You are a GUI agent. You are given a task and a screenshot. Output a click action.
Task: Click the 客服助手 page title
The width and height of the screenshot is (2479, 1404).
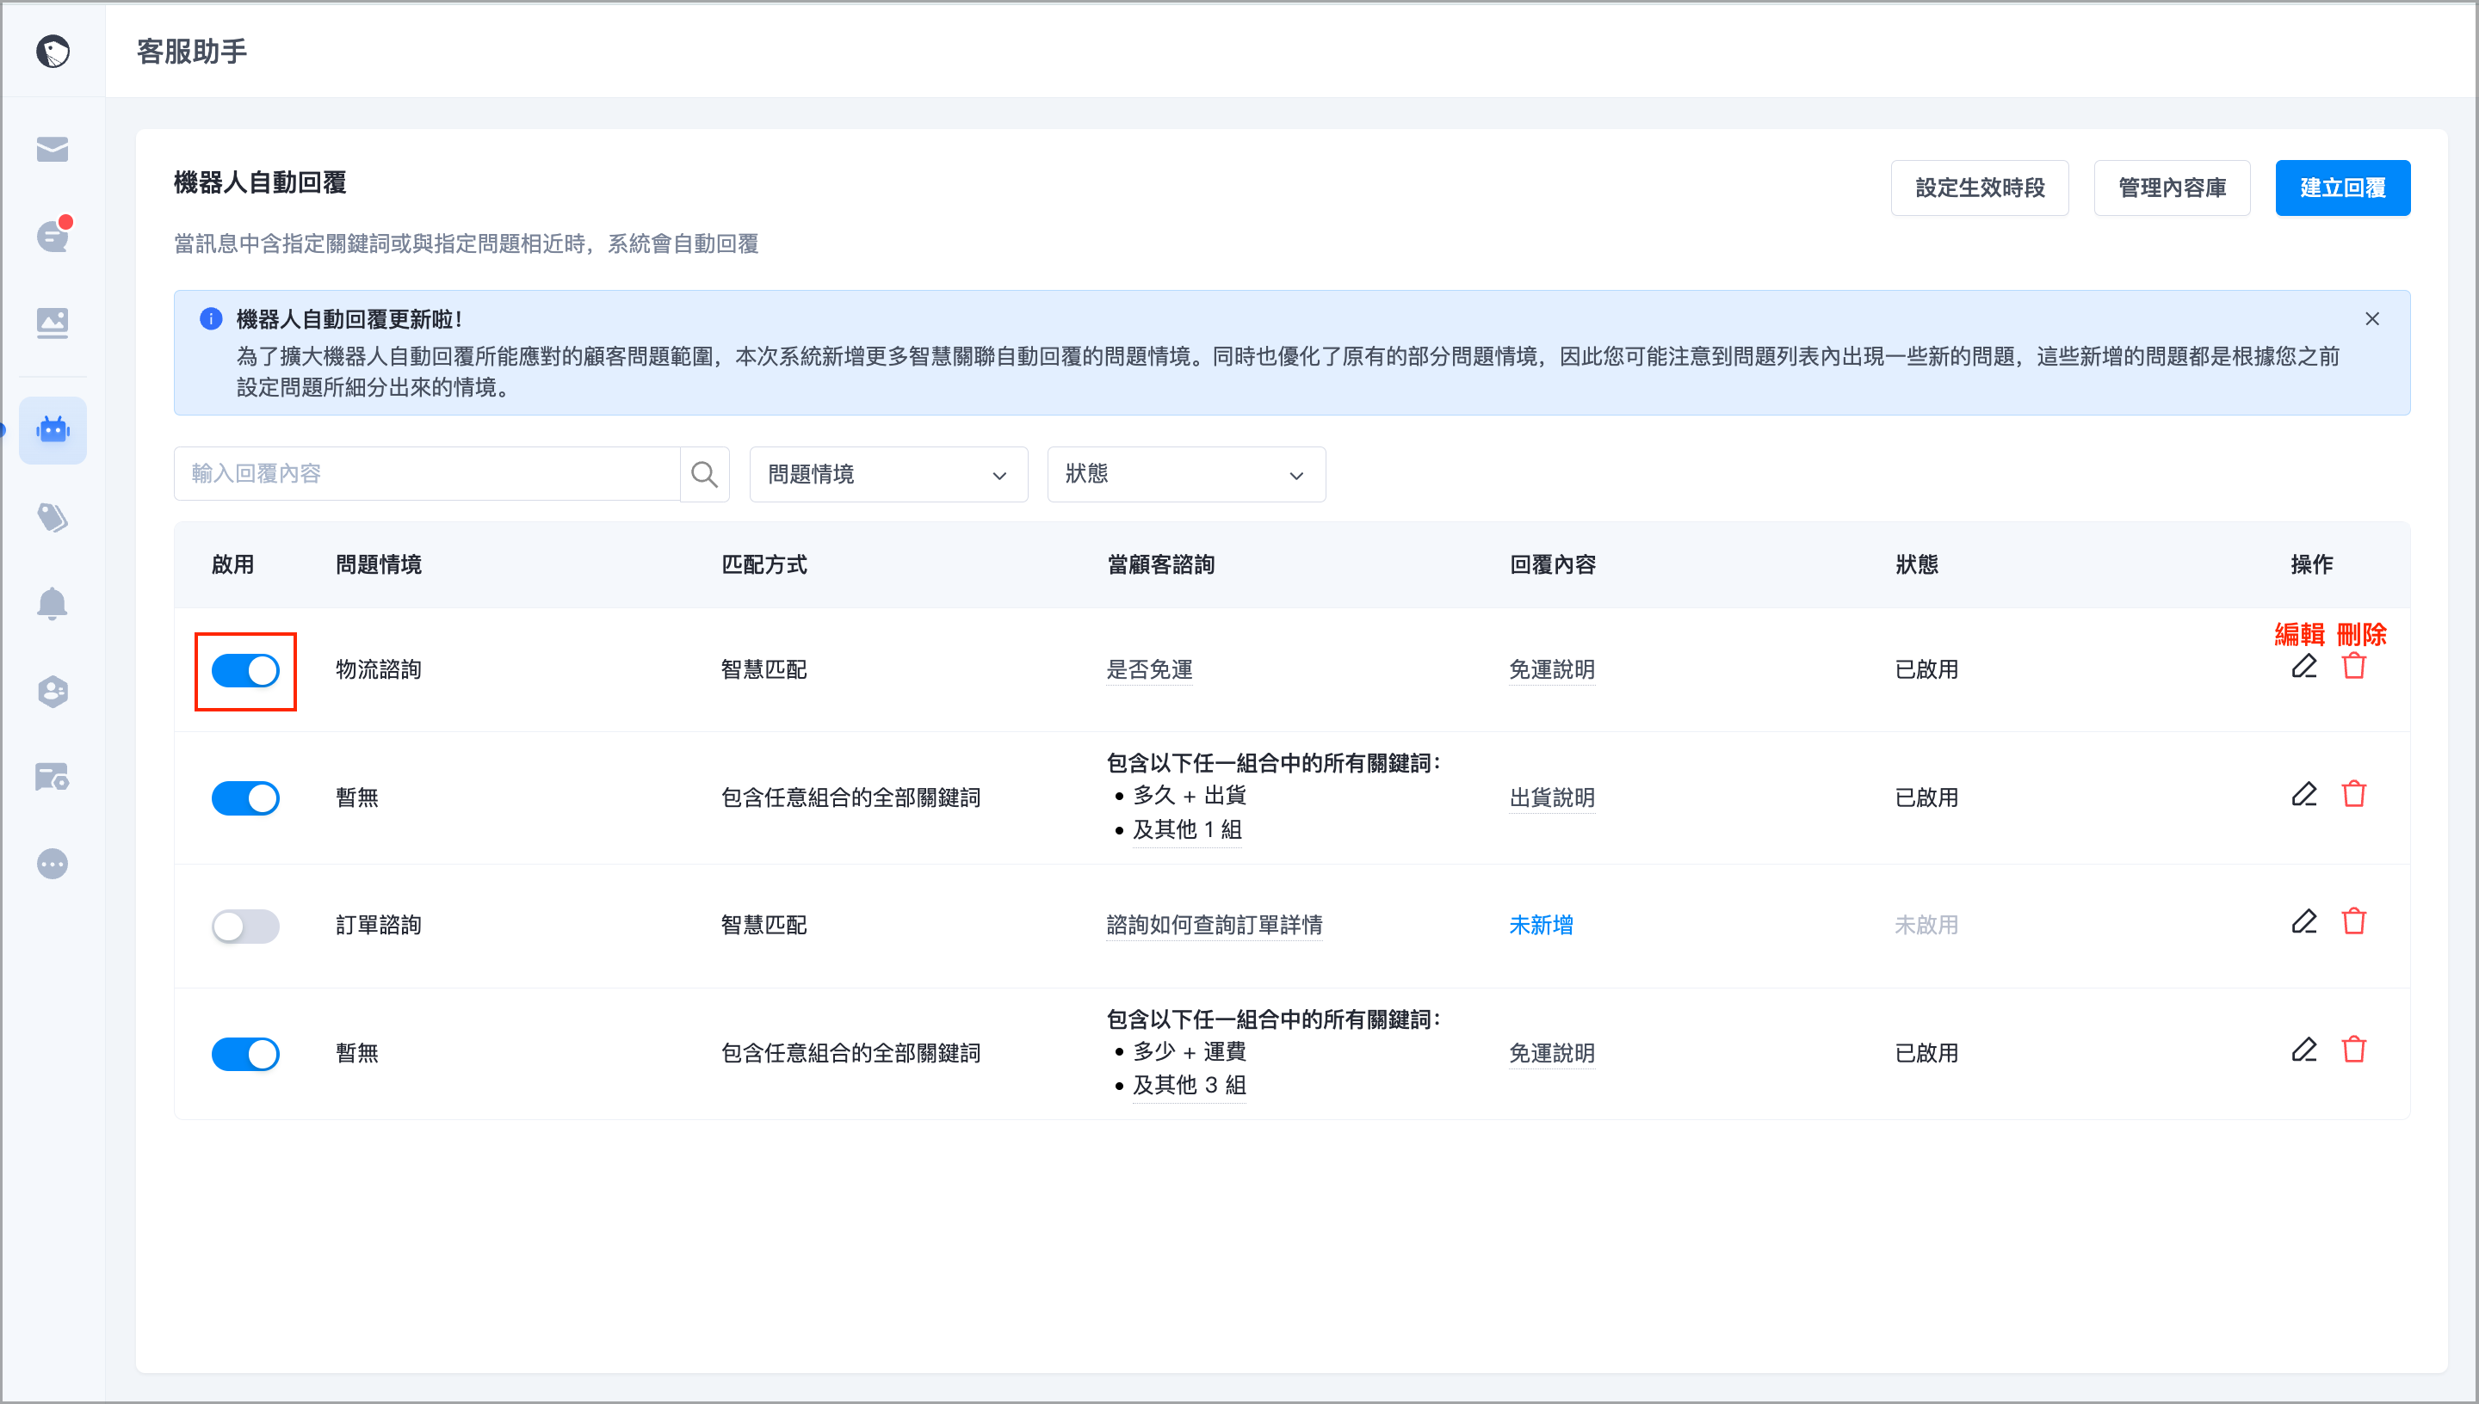coord(192,51)
